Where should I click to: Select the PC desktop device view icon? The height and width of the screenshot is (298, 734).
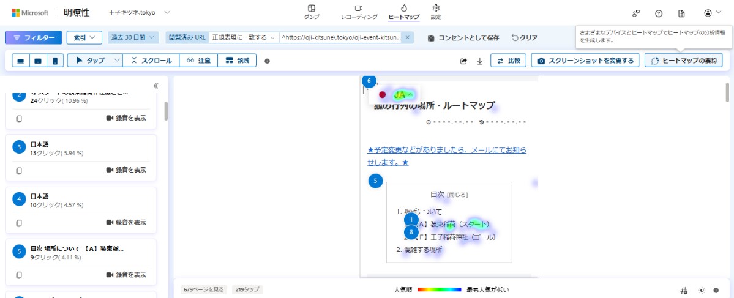click(x=21, y=61)
